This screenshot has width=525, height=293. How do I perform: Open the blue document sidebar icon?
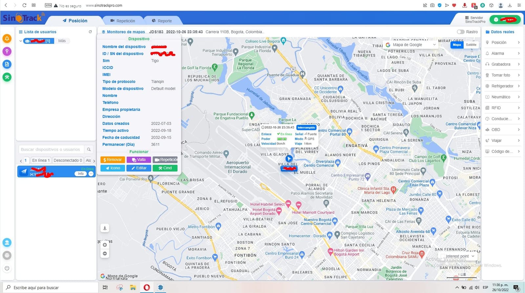tap(7, 64)
